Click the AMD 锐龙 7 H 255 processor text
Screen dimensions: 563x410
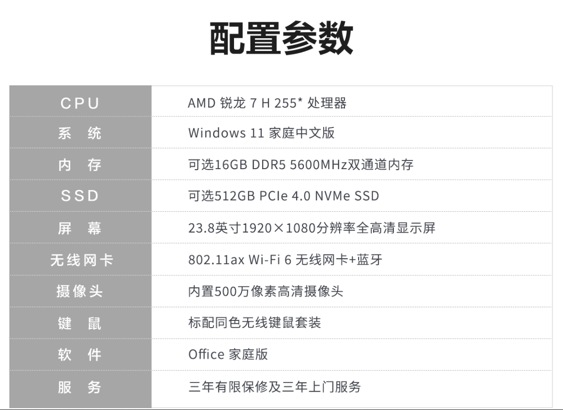pos(267,103)
